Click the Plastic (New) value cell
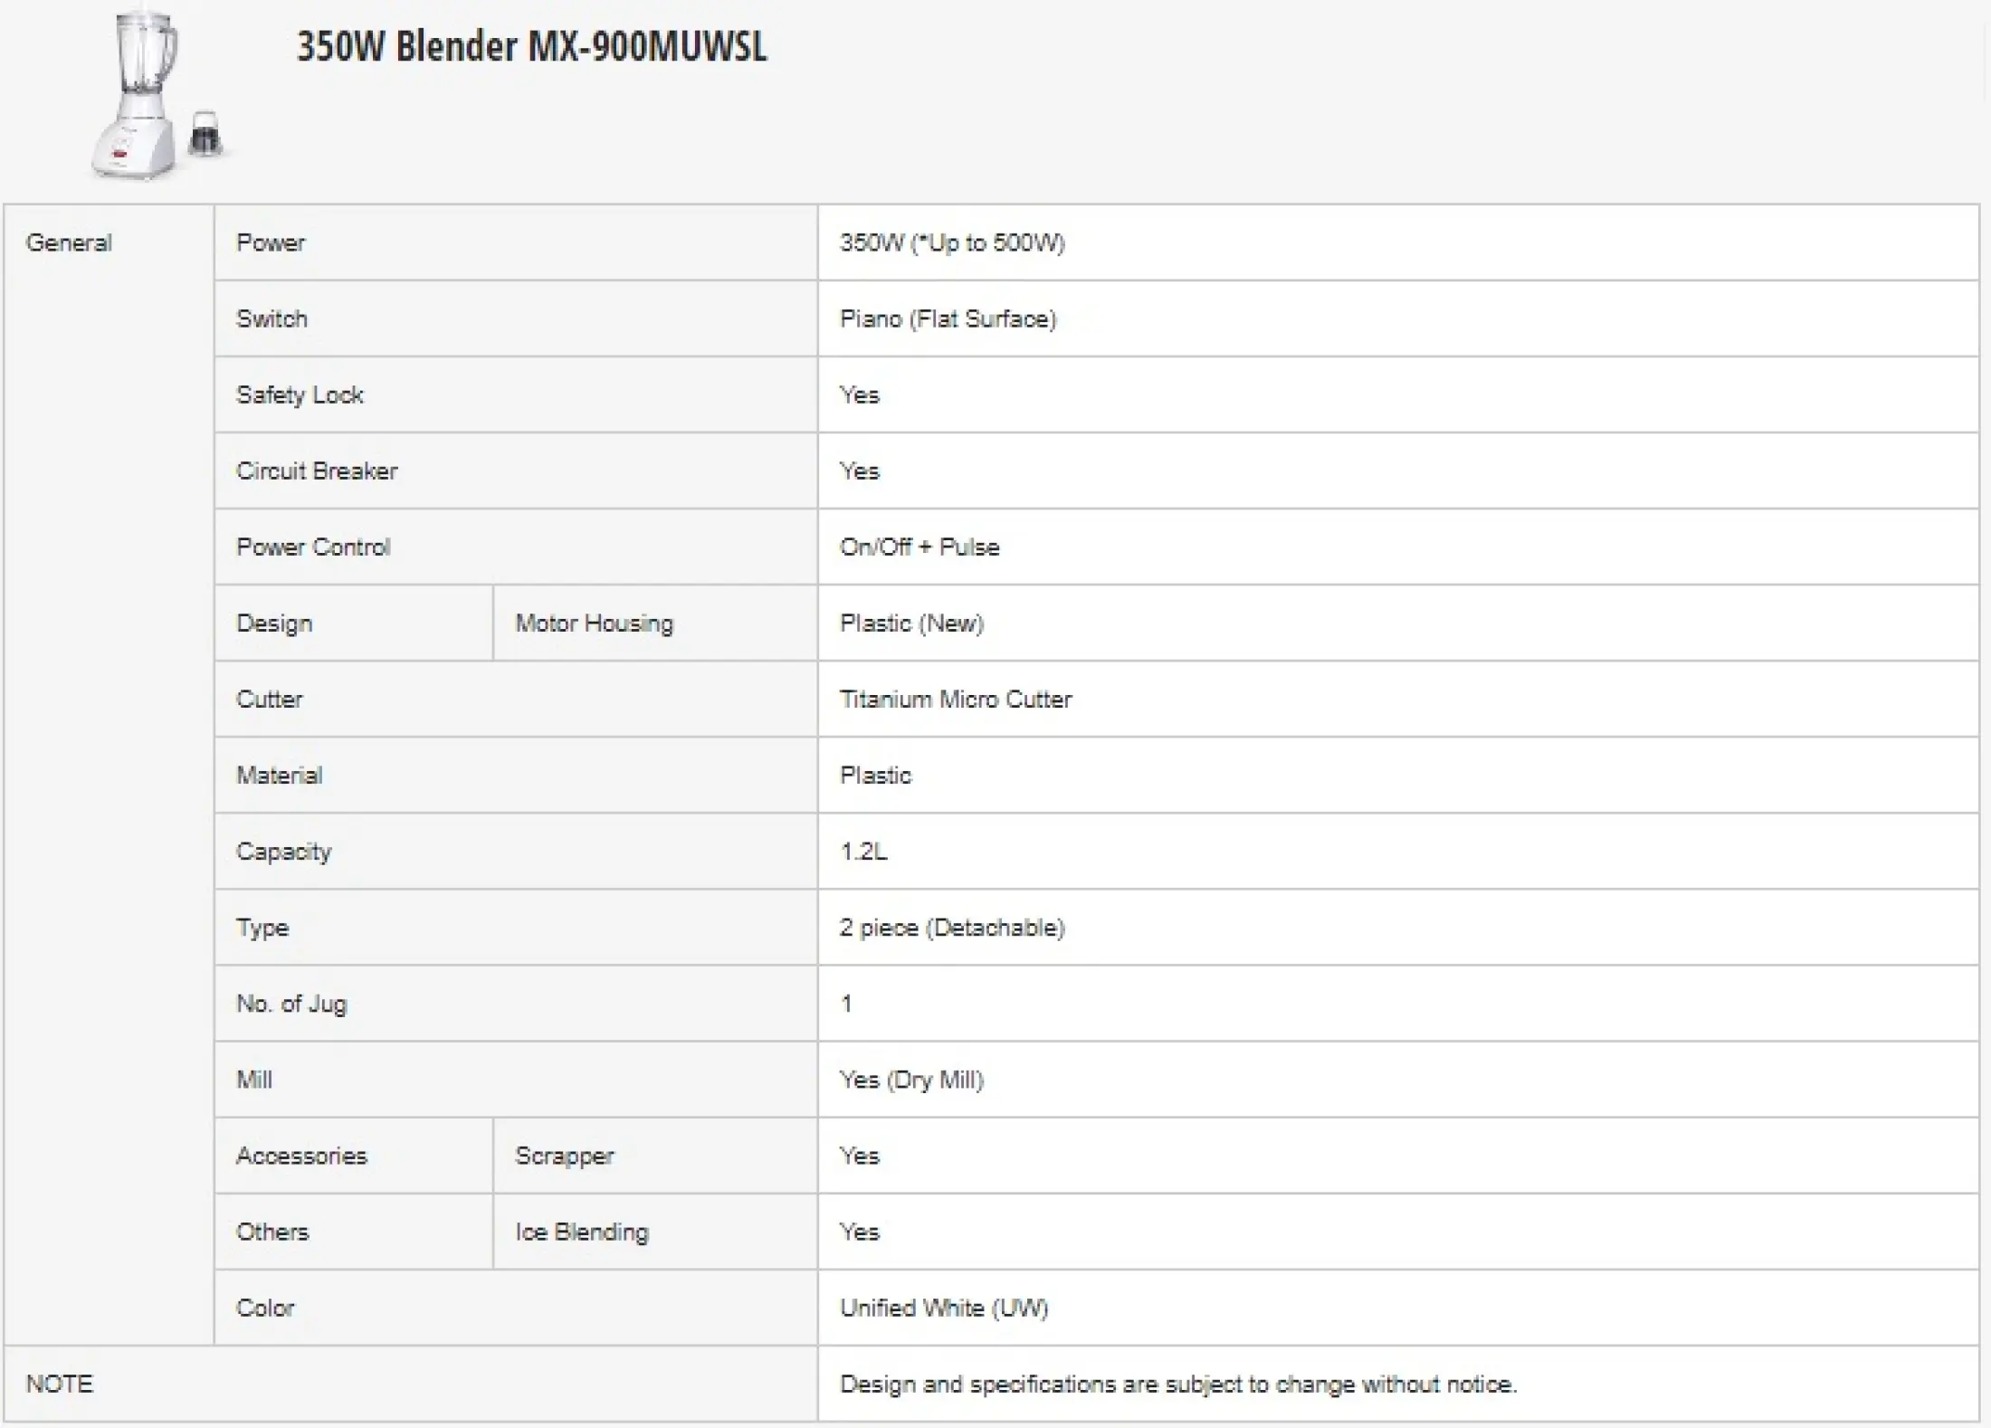The height and width of the screenshot is (1428, 1991). click(x=1398, y=623)
